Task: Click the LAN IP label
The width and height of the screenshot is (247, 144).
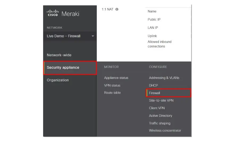Action: click(153, 28)
